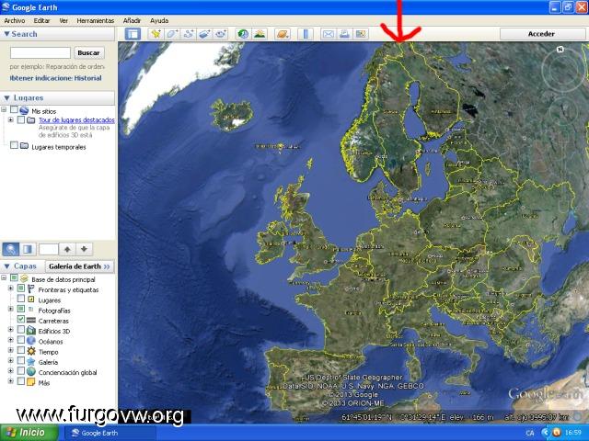This screenshot has height=441, width=589.
Task: Click the Tiempo sun icon
Action: click(31, 351)
